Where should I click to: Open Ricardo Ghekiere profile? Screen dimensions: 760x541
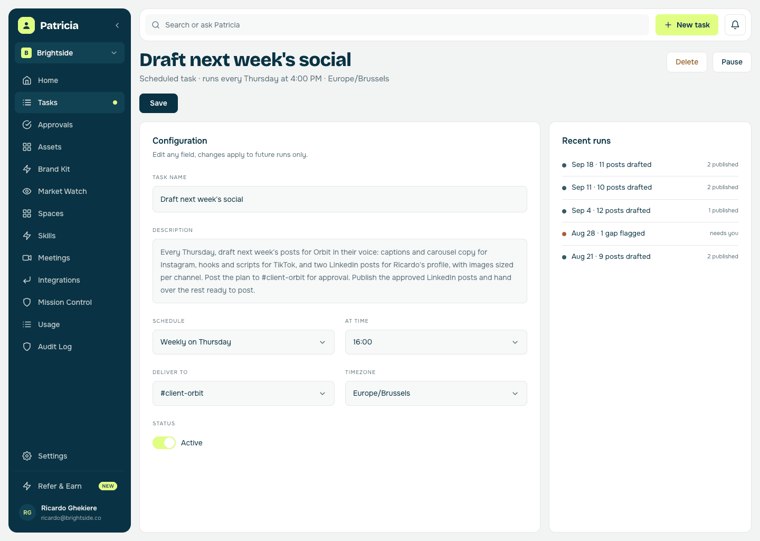coord(70,512)
